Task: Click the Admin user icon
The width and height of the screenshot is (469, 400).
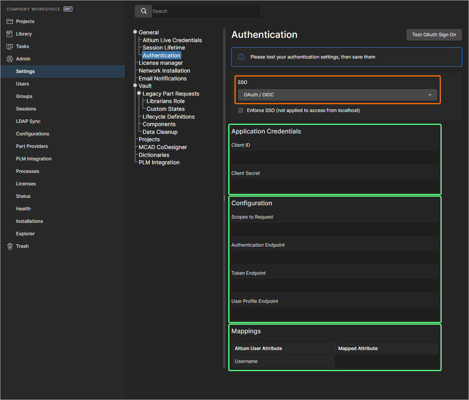Action: [10, 59]
